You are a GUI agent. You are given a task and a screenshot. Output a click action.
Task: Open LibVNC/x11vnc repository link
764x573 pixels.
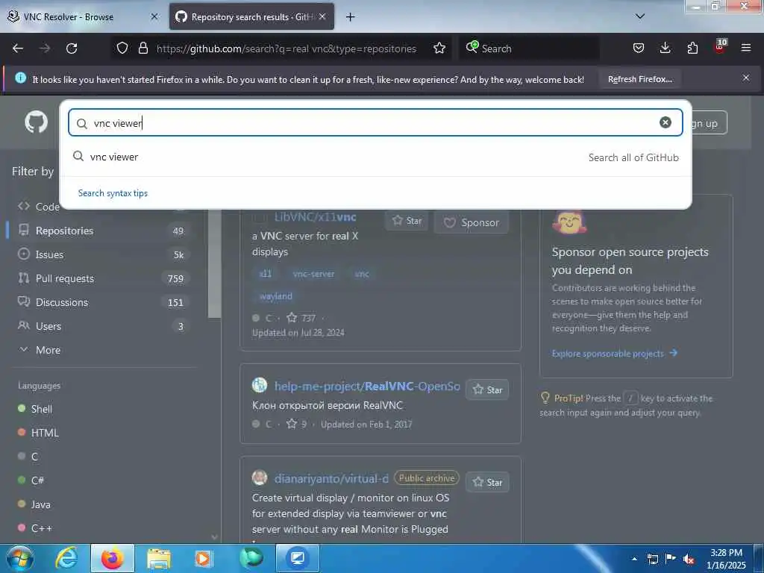(x=315, y=217)
